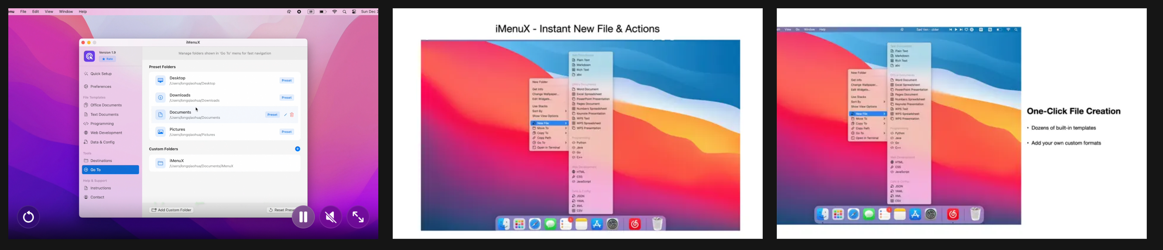Click the Wi-Fi status icon

(335, 12)
